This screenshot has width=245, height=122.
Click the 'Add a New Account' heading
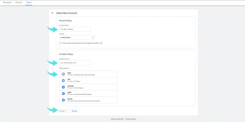66,13
